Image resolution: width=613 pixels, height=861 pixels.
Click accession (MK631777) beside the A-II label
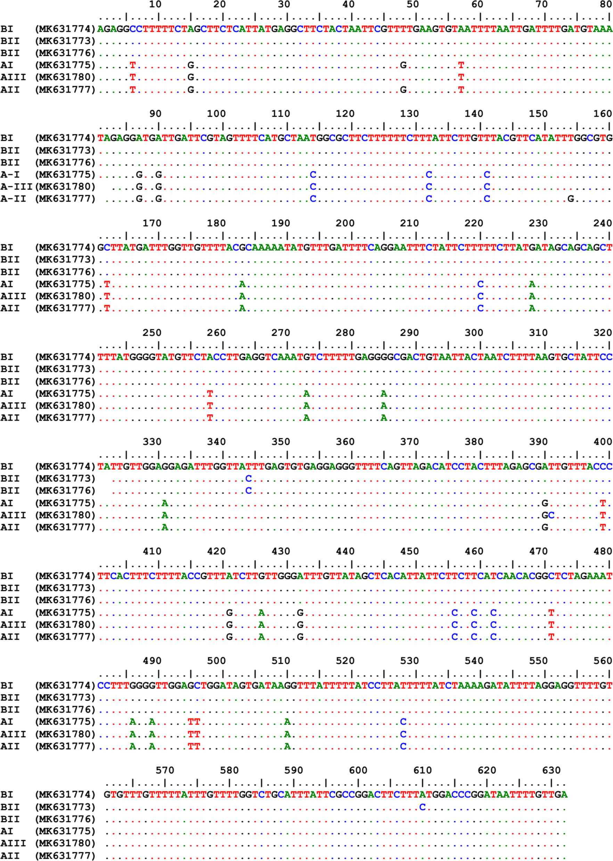[x=65, y=199]
